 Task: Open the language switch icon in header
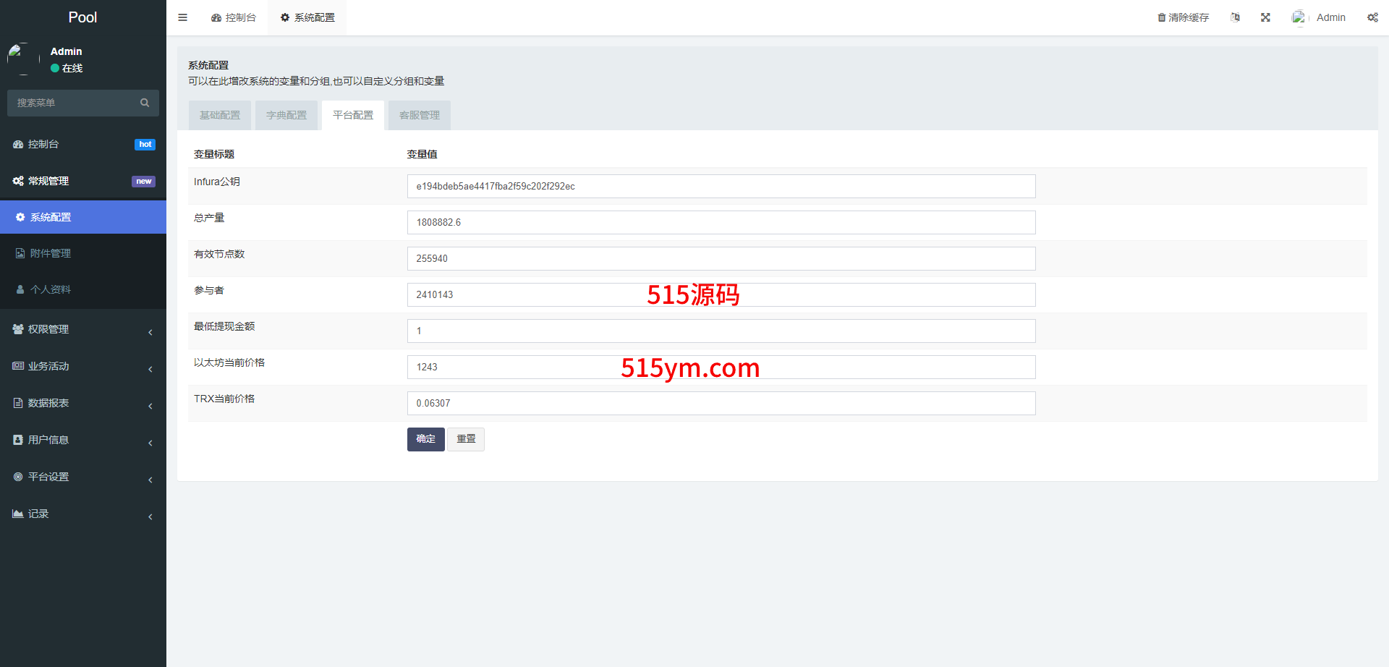[1235, 17]
